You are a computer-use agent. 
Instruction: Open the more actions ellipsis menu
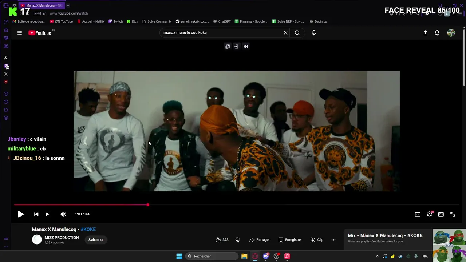[x=333, y=240]
